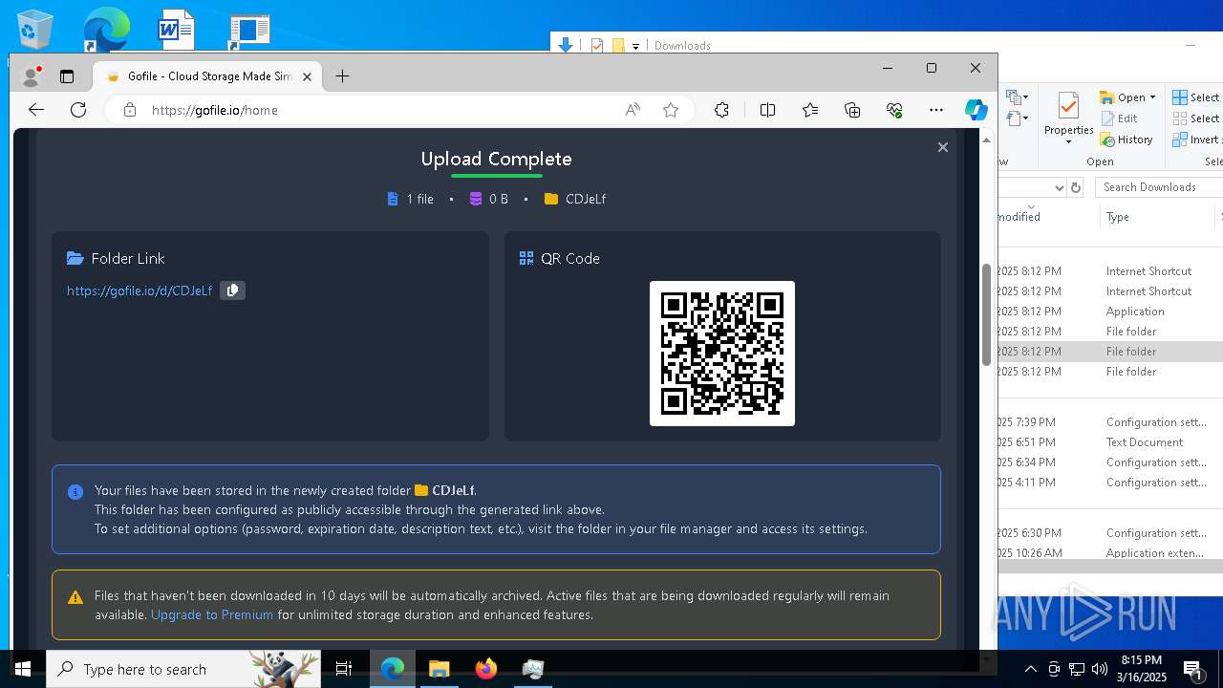This screenshot has width=1223, height=688.
Task: Open the Windows Start menu
Action: coord(23,669)
